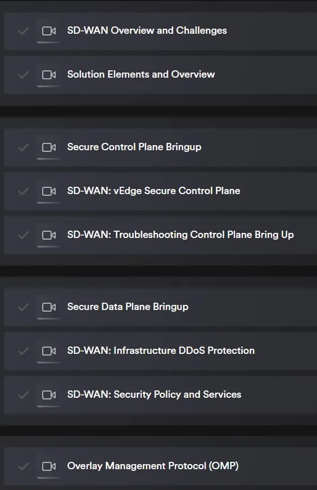This screenshot has width=317, height=490.
Task: Toggle completion checkmark for Secure Control Plane Bringup
Action: click(x=24, y=147)
